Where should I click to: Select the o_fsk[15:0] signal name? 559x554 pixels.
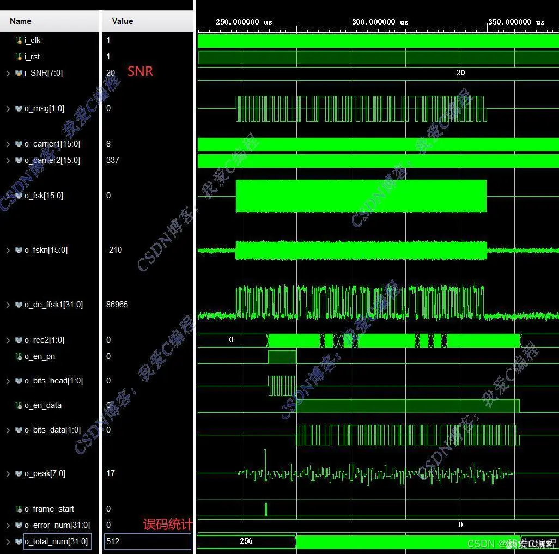44,196
